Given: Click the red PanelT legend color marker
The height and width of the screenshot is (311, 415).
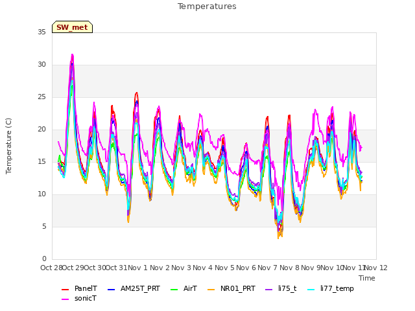Looking at the screenshot, I should [x=65, y=290].
